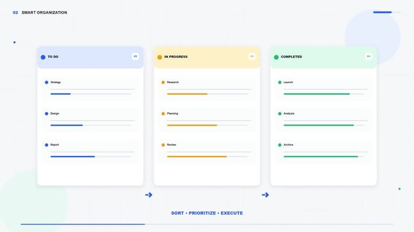This screenshot has width=414, height=232.
Task: Click the Analysis task progress bar
Action: coord(324,126)
